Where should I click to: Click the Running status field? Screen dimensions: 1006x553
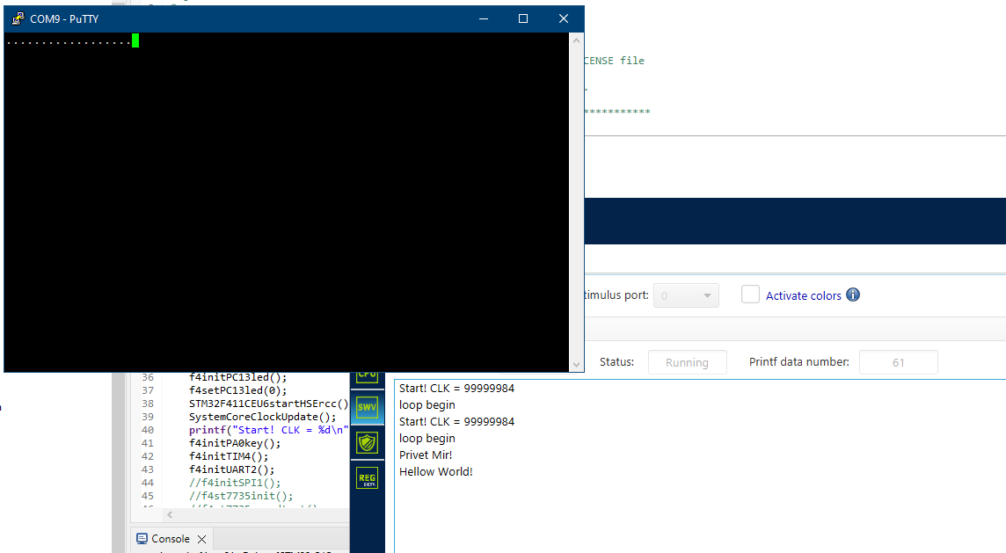tap(687, 362)
